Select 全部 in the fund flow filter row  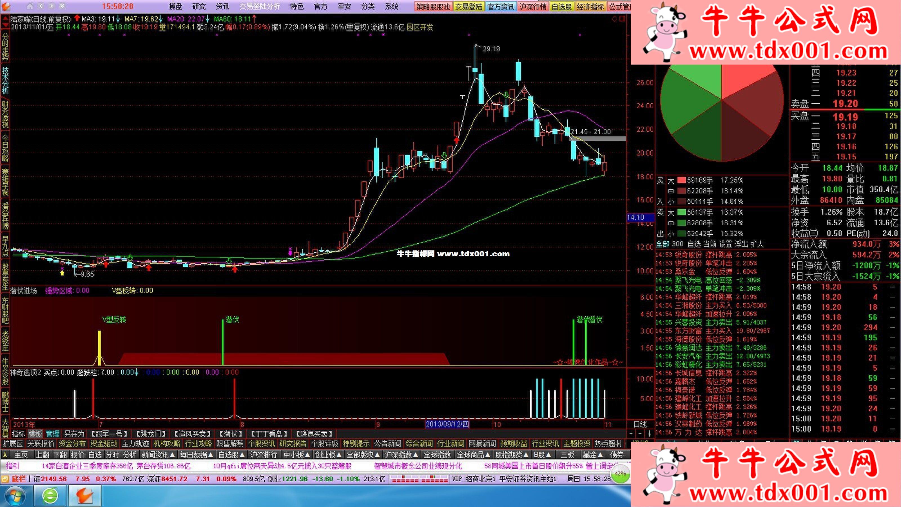click(663, 244)
